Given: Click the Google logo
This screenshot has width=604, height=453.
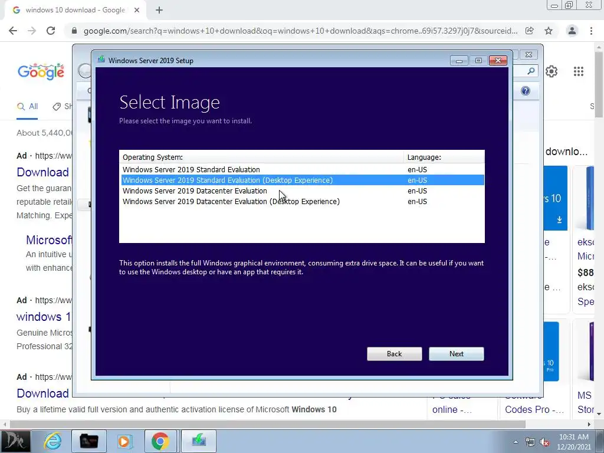Looking at the screenshot, I should coord(41,71).
